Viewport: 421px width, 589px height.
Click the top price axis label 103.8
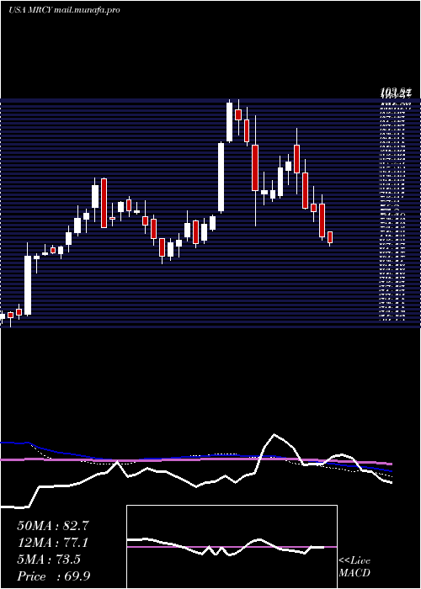[x=397, y=92]
